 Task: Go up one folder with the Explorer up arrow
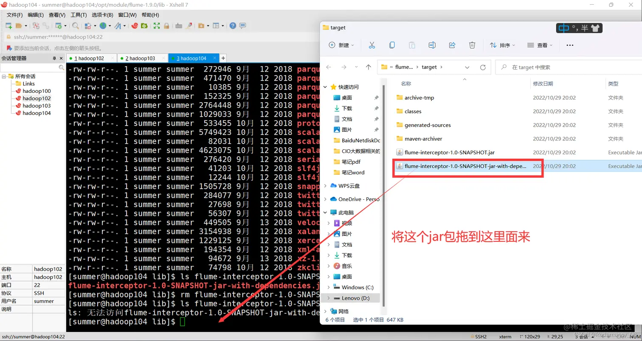[369, 67]
